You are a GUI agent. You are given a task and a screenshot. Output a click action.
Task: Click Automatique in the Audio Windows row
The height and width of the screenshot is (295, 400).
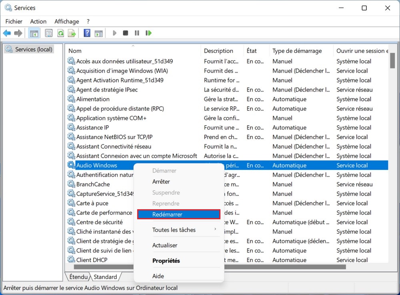[289, 165]
